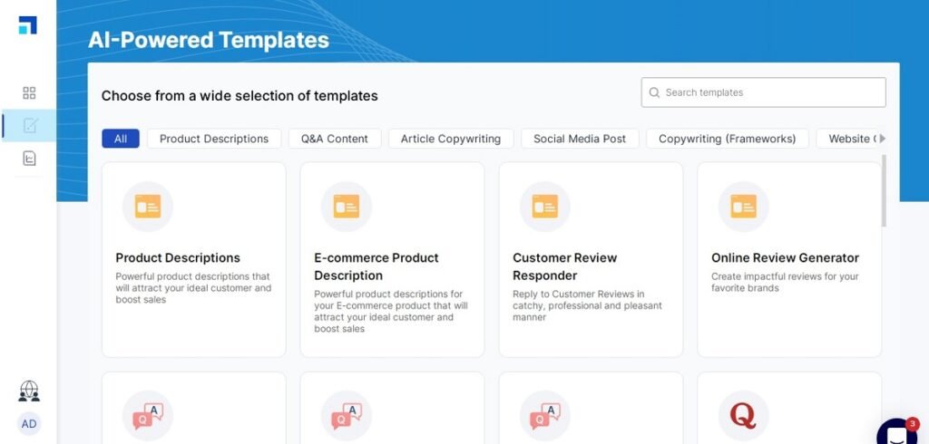
Task: Filter by Article Copywriting tab
Action: click(x=451, y=139)
